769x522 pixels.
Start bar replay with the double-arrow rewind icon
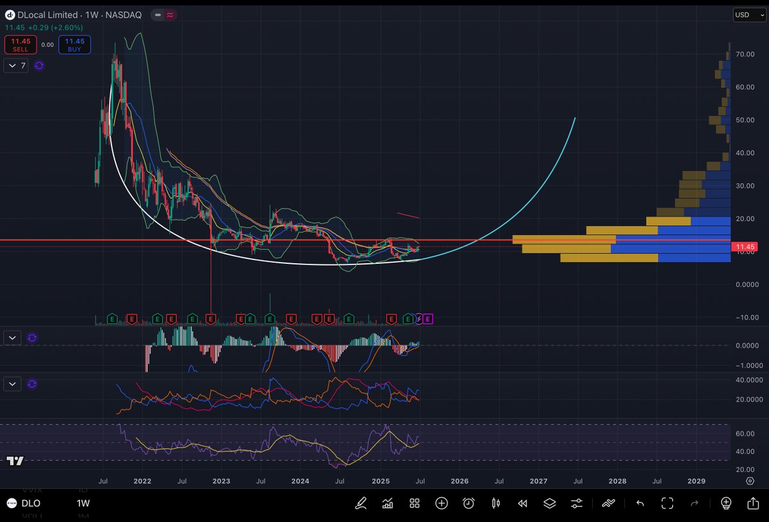[522, 503]
